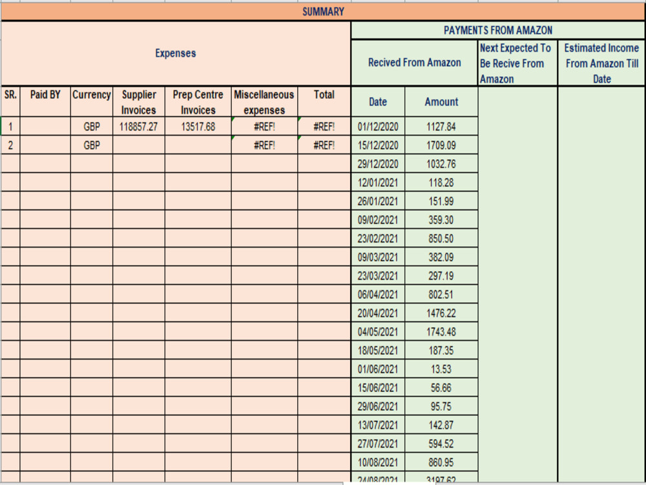The height and width of the screenshot is (485, 646).
Task: Click the #REF! Total cell in row 1
Action: [x=324, y=126]
